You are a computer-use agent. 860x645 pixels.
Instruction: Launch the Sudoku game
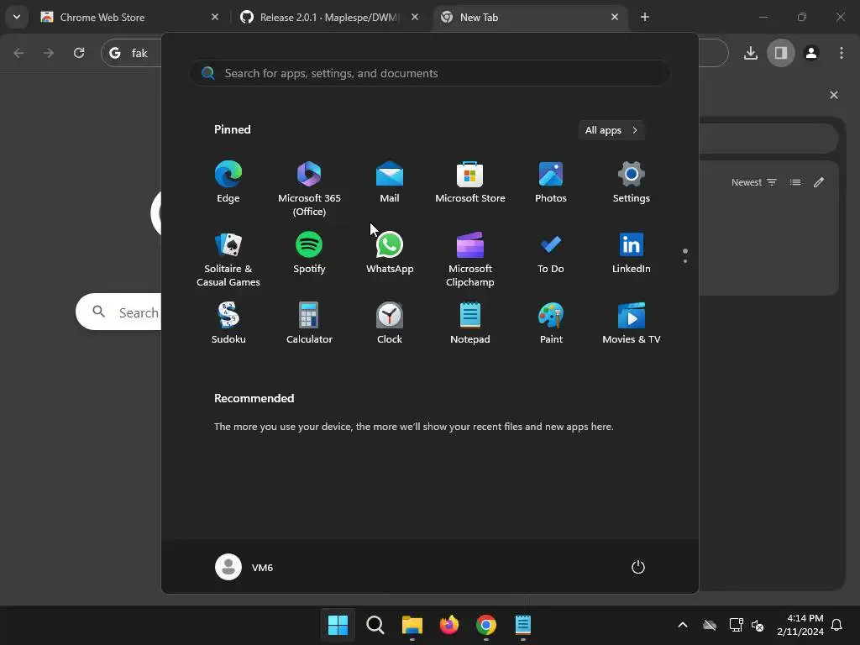coord(228,323)
